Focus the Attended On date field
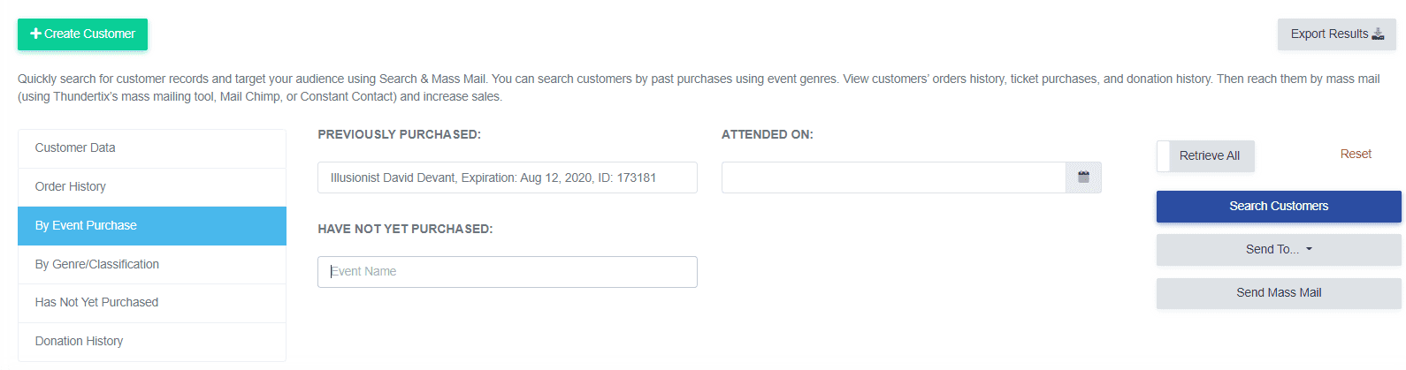Viewport: 1406px width, 370px height. coord(893,177)
